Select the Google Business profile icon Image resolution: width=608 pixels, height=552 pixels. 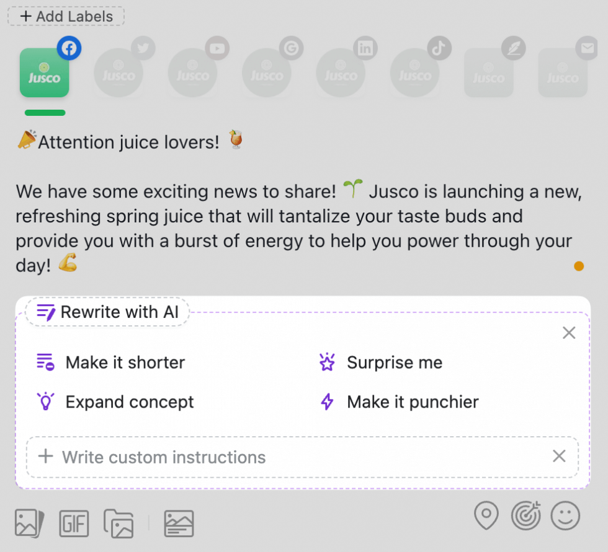pyautogui.click(x=267, y=72)
